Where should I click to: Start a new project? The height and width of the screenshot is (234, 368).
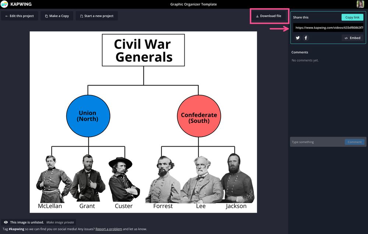(x=96, y=16)
